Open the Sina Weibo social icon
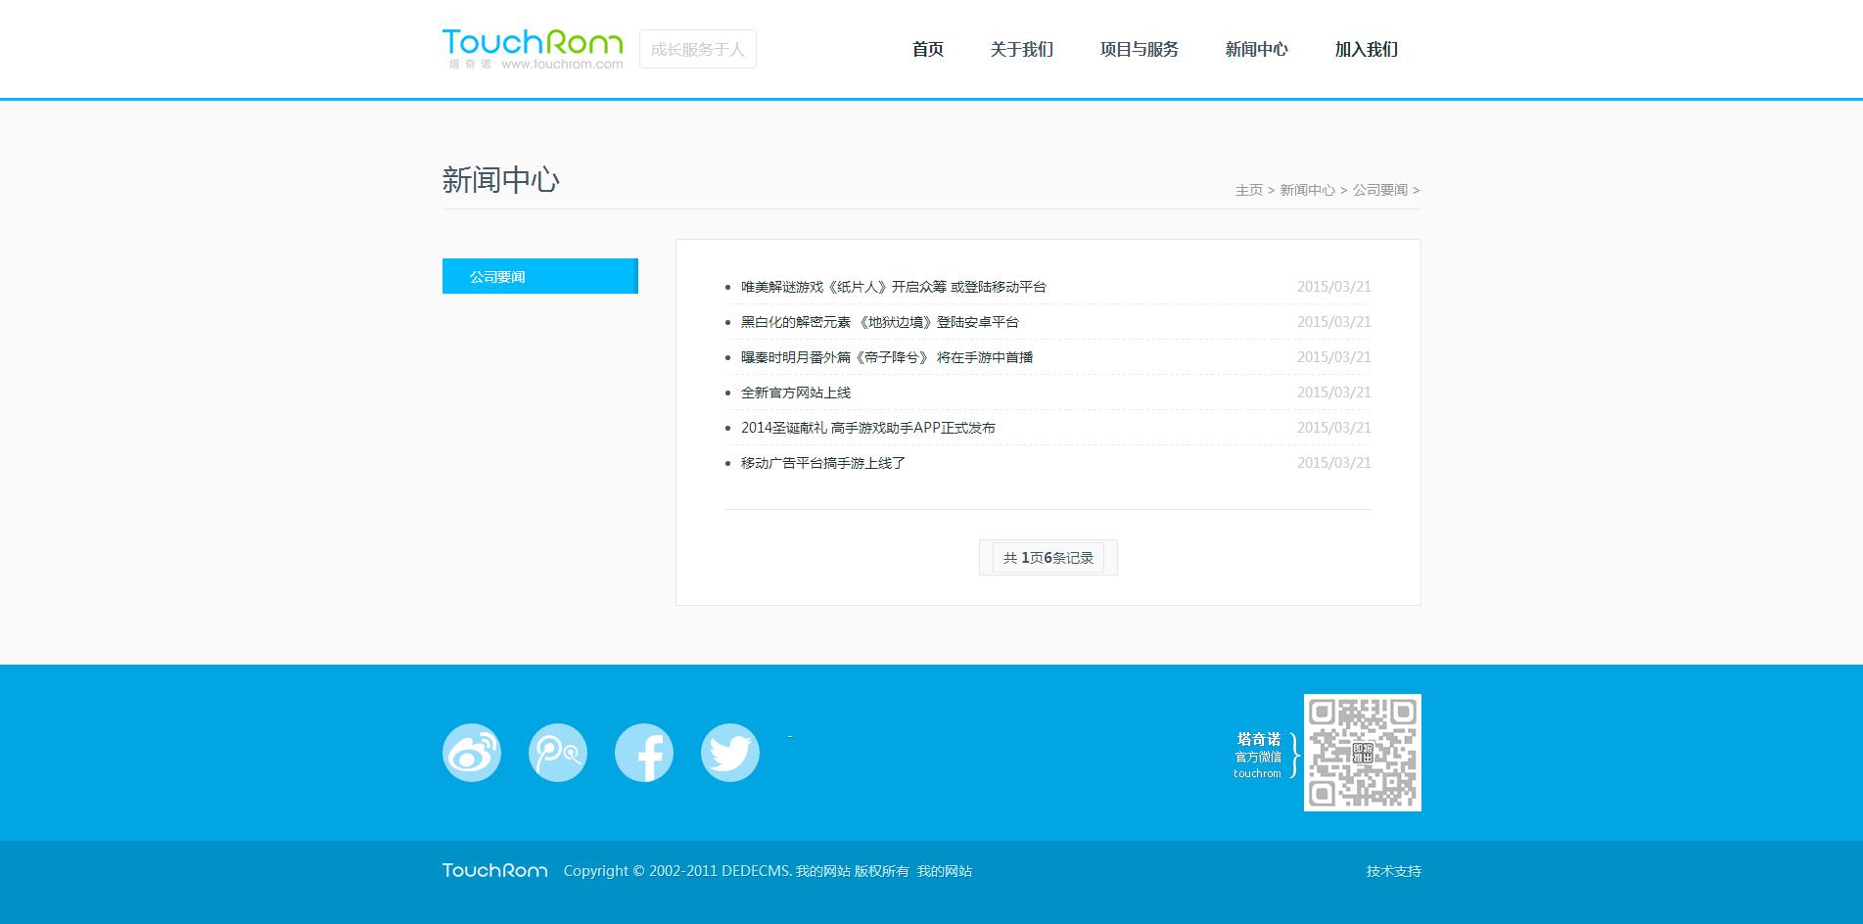This screenshot has width=1863, height=924. (471, 753)
